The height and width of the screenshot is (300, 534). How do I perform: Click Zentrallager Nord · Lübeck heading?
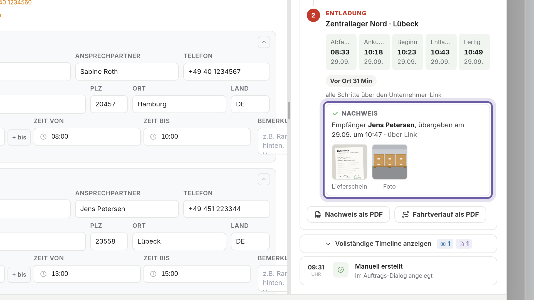point(372,24)
